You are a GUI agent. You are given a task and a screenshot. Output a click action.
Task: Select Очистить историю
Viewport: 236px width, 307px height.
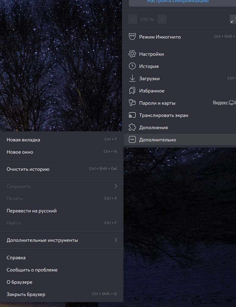click(x=61, y=169)
